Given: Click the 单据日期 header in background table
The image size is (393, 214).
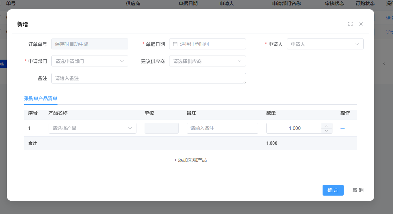Looking at the screenshot, I should (x=188, y=3).
